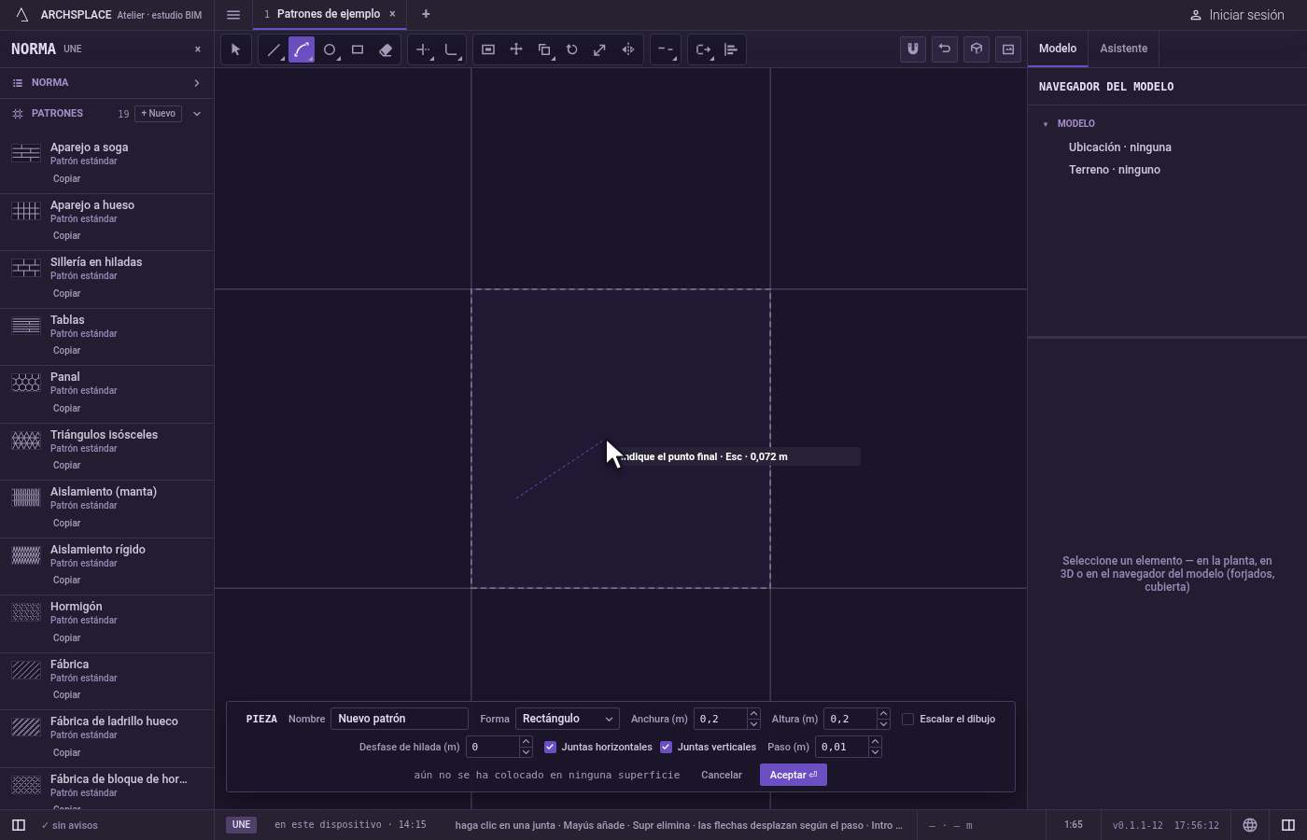Screen dimensions: 1307x840
Task: Toggle right panel icon in status bar
Action: 1288,825
